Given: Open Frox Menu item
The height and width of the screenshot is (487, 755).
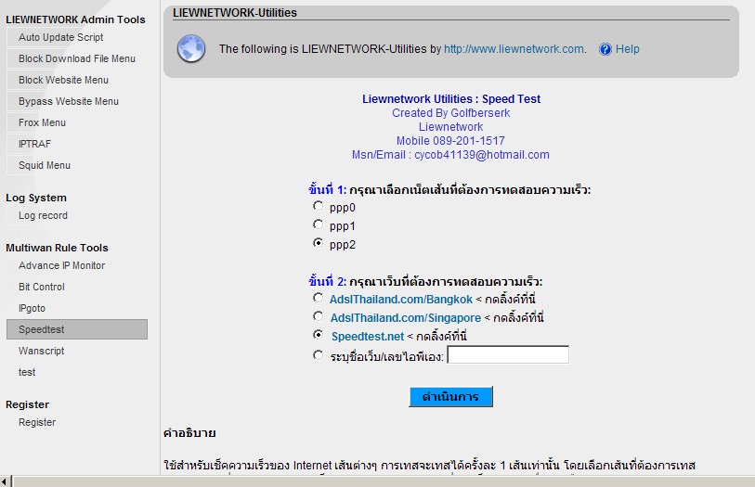Looking at the screenshot, I should click(x=42, y=122).
